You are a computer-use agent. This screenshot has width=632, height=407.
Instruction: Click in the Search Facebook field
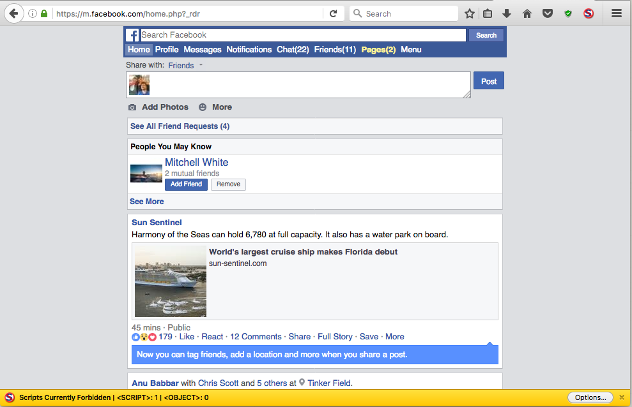[x=303, y=35]
